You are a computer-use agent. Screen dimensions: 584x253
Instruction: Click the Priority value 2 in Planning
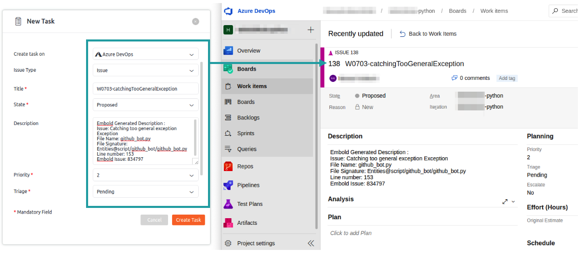point(529,158)
